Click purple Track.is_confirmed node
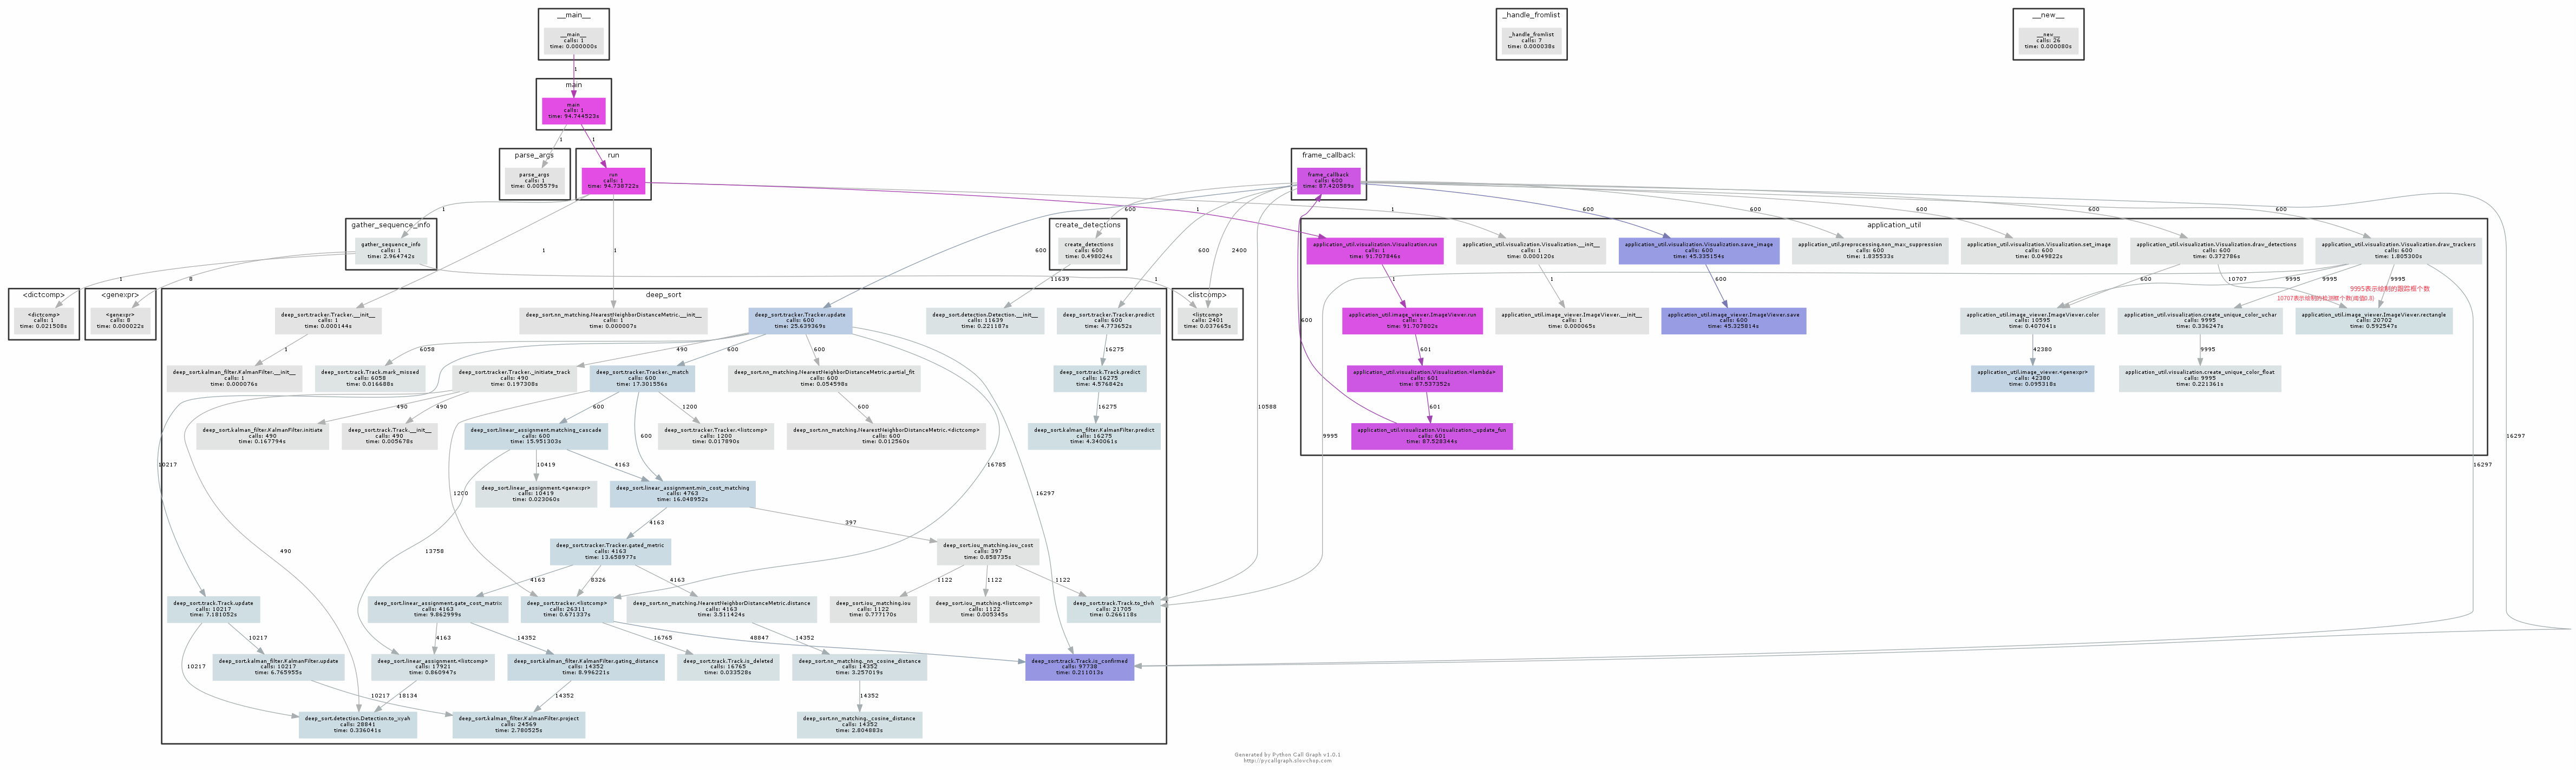This screenshot has height=770, width=2576. coord(1079,667)
